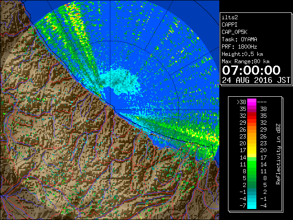
Task: Select the 'Height:0.5 km' text
Action: pos(242,54)
